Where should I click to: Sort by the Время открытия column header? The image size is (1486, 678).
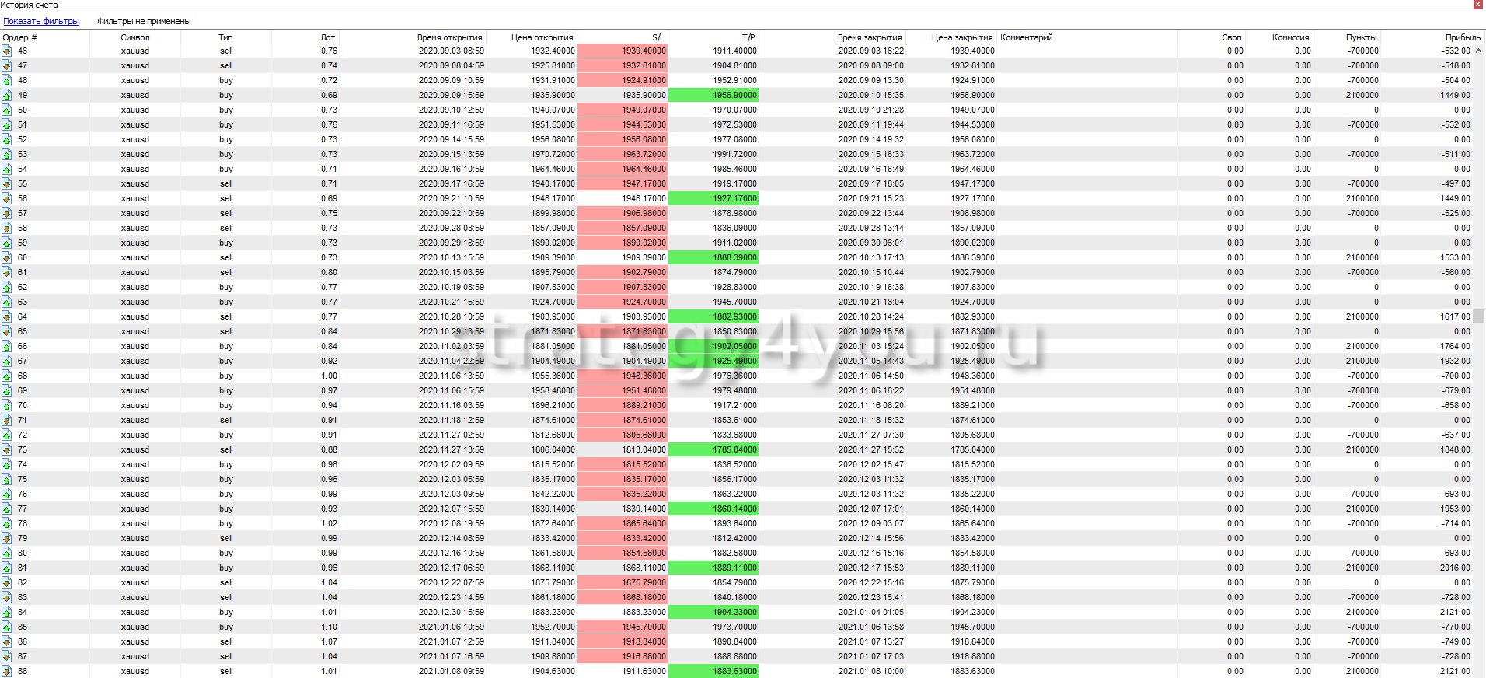[x=449, y=37]
